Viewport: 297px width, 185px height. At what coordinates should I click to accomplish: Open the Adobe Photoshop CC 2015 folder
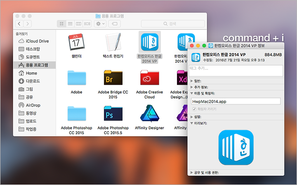point(77,113)
